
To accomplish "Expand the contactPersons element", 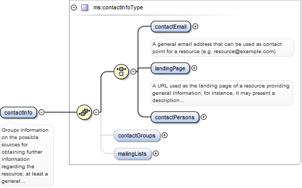I will tap(203, 117).
